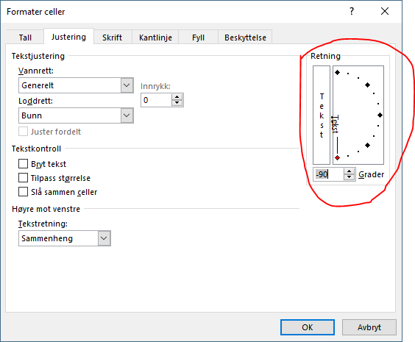Click the red diamond at -90 degrees
The width and height of the screenshot is (415, 342).
(x=338, y=158)
